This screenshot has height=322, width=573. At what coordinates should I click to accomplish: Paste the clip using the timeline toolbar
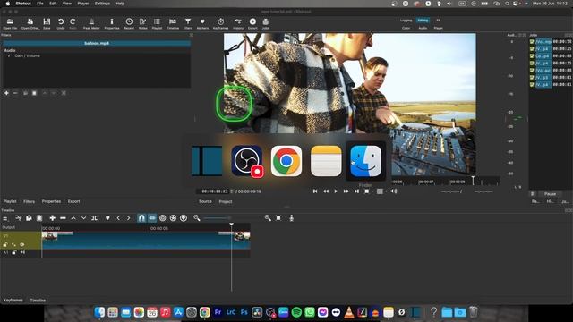click(39, 218)
